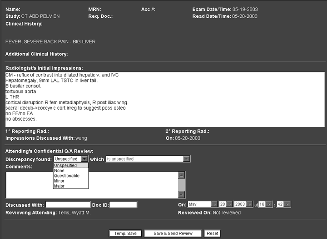Click the Doc ID text field
The image size is (327, 239).
(x=123, y=205)
